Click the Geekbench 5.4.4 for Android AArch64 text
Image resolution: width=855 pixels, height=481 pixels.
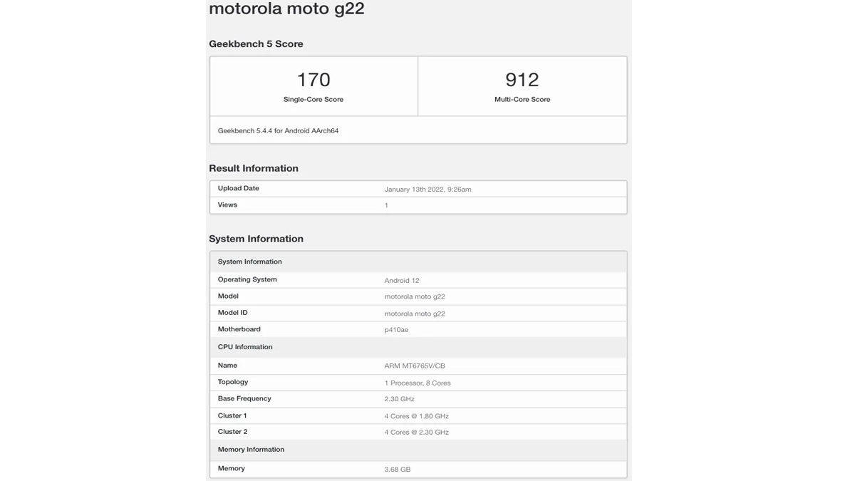click(278, 130)
